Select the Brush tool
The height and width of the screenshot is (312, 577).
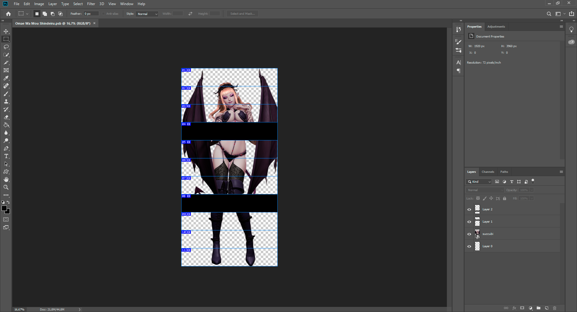pos(6,94)
